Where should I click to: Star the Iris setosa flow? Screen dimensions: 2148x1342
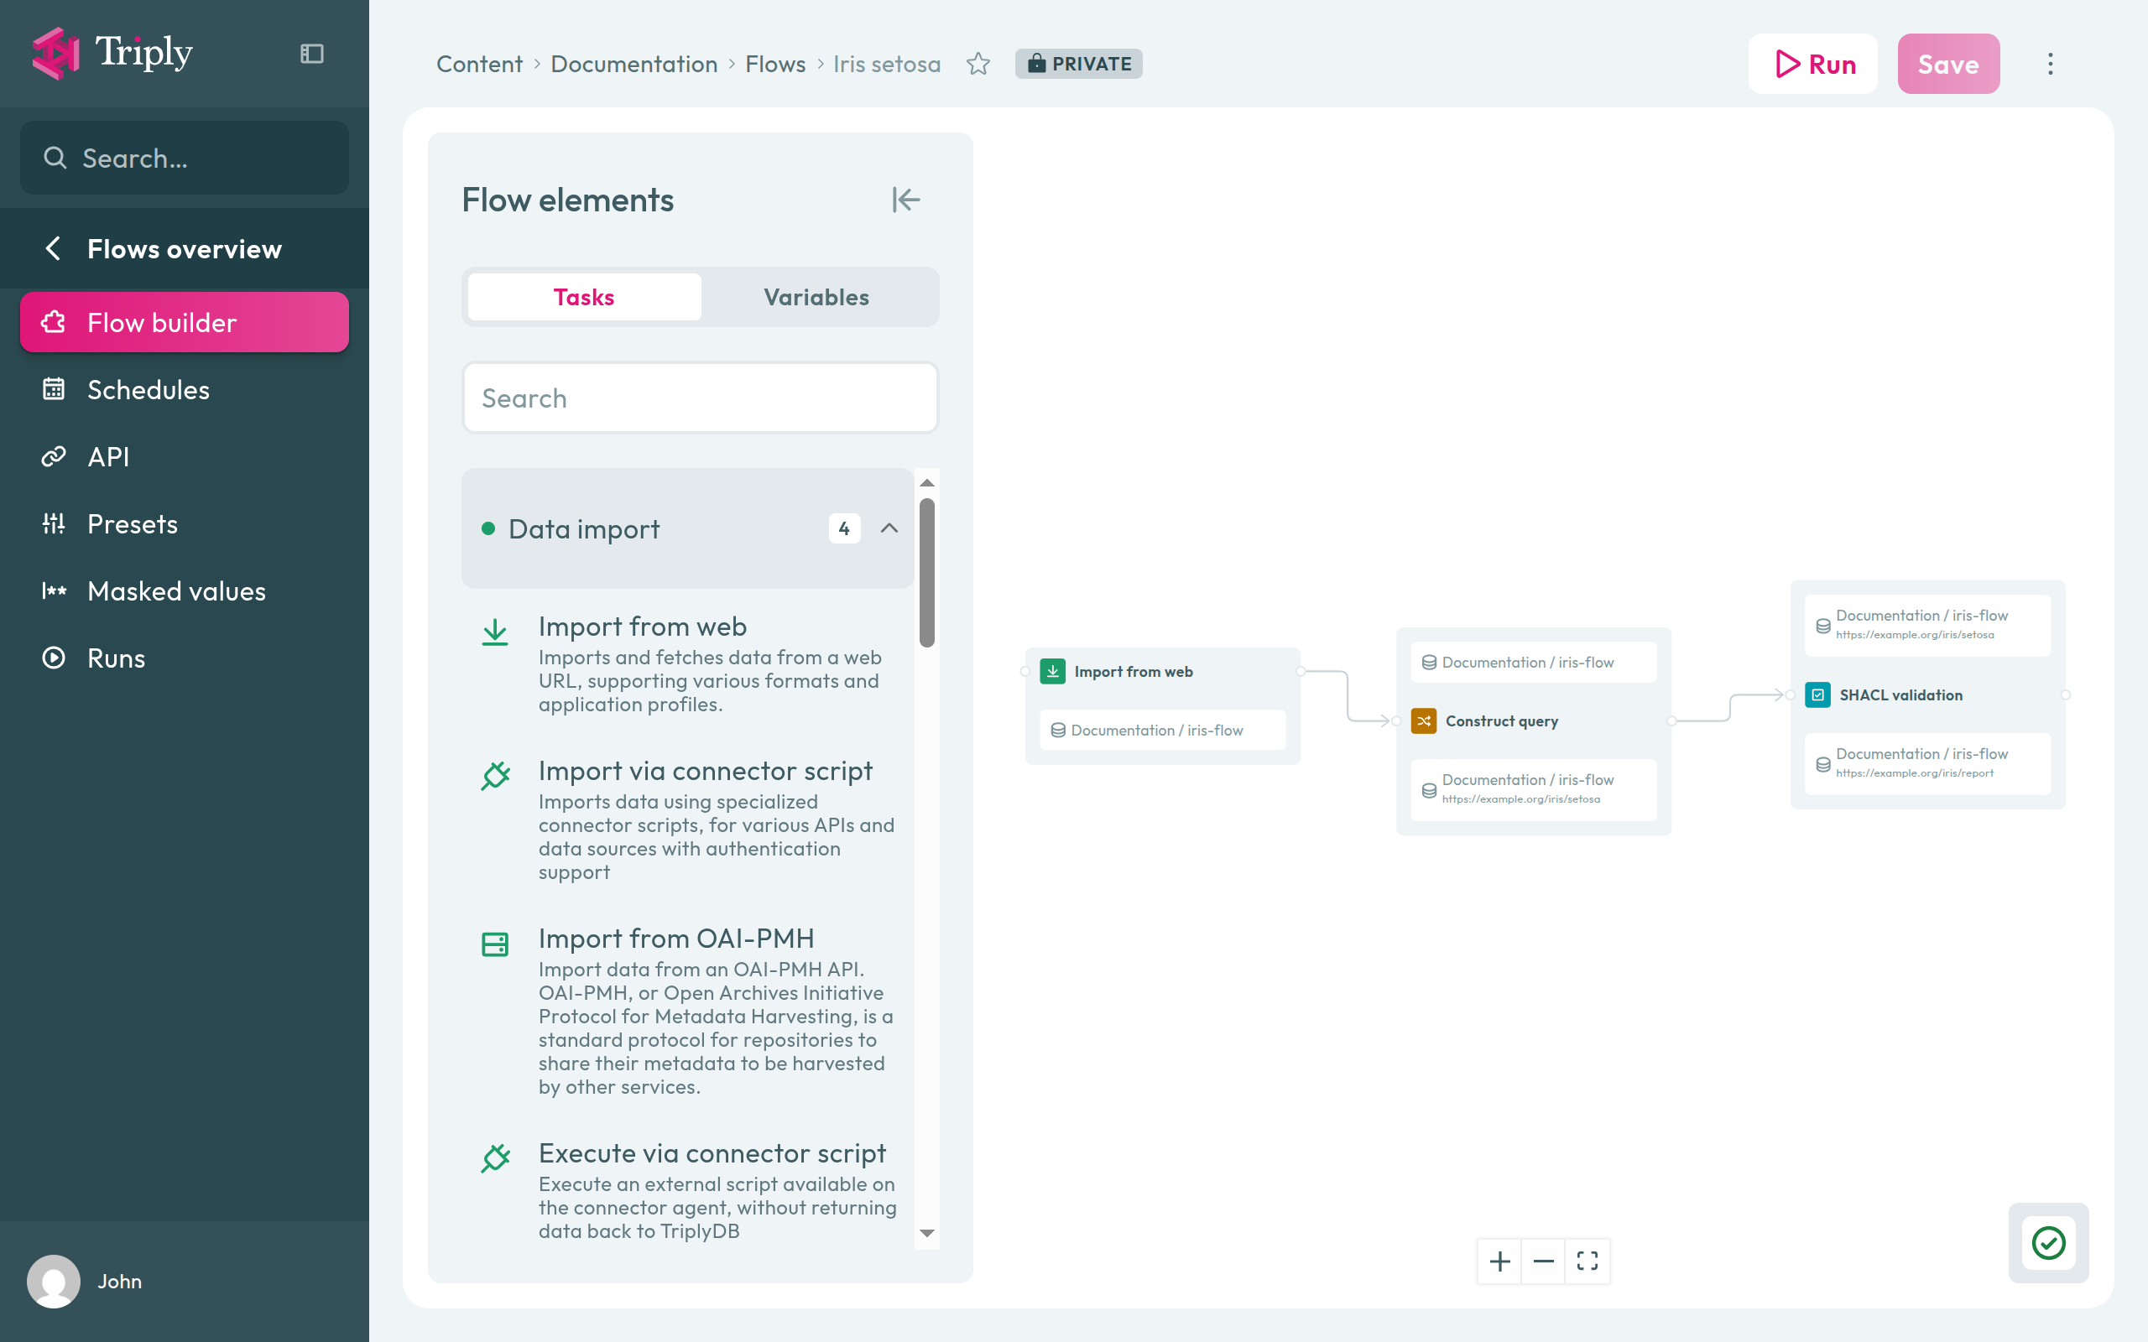point(978,64)
